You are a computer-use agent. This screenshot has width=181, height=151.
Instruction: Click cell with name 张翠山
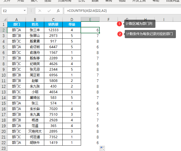35,36
